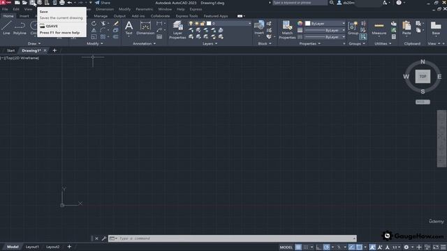The height and width of the screenshot is (251, 447).
Task: Switch to the Insert ribbon tab
Action: coord(24,16)
